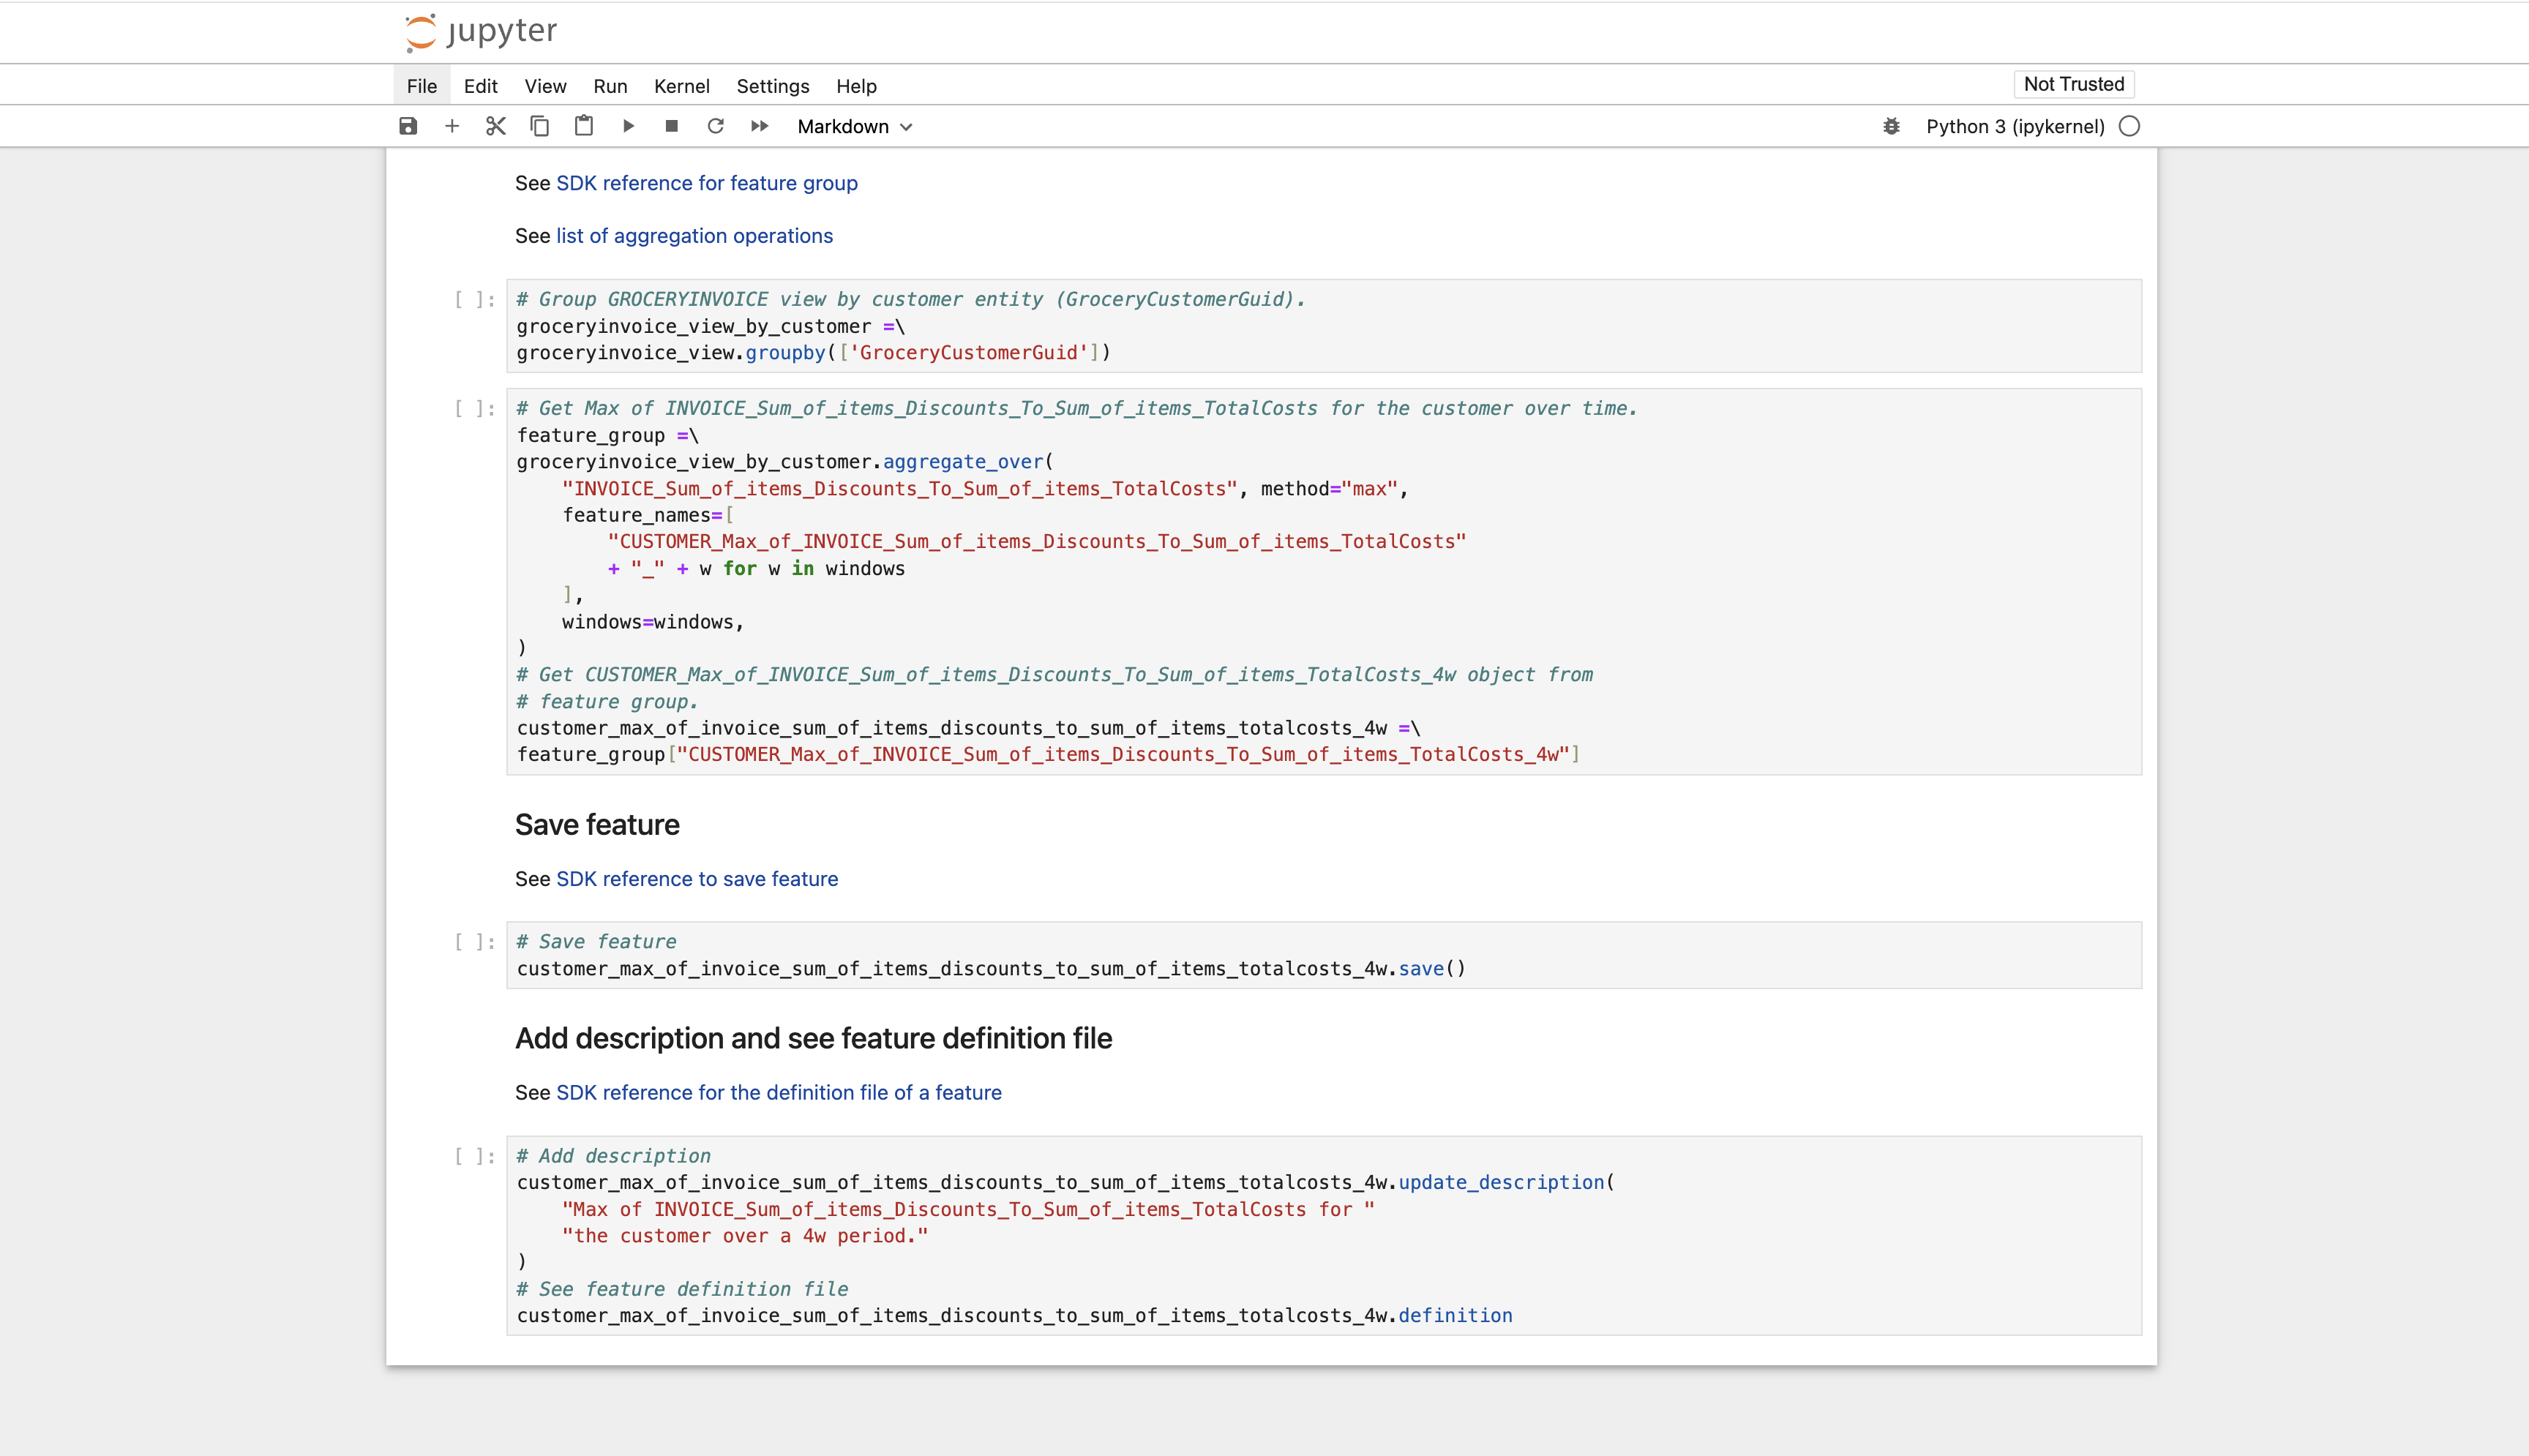
Task: Click into the Save feature code cell
Action: [x=1324, y=955]
